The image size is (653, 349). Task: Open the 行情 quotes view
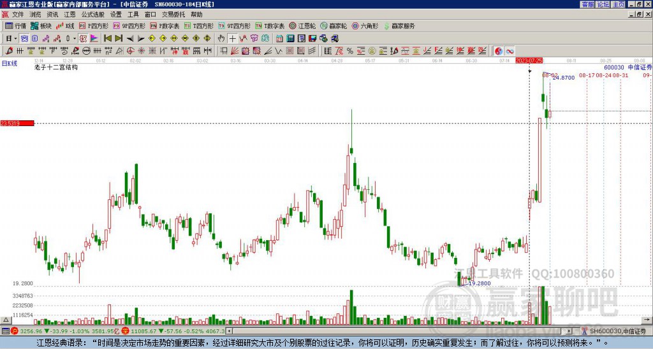pos(15,25)
